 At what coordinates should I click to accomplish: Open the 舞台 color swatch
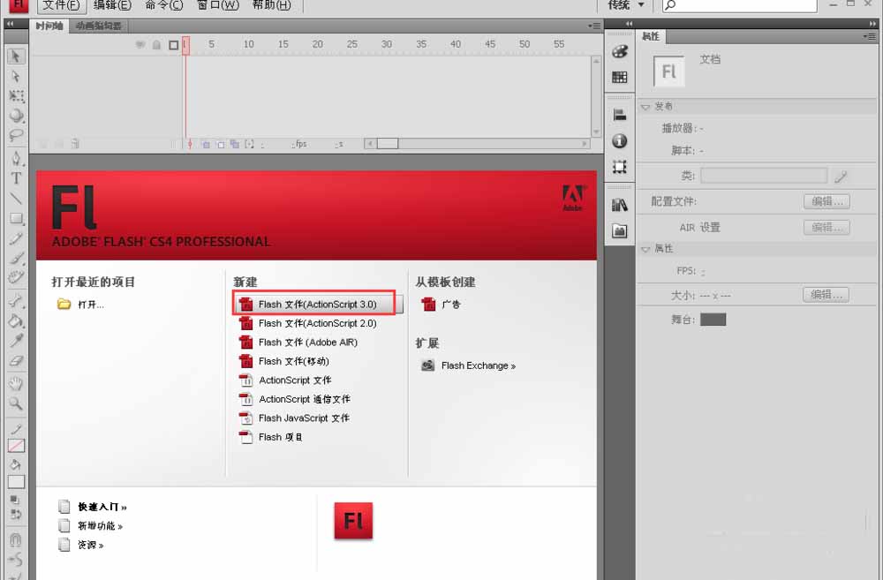pyautogui.click(x=713, y=320)
